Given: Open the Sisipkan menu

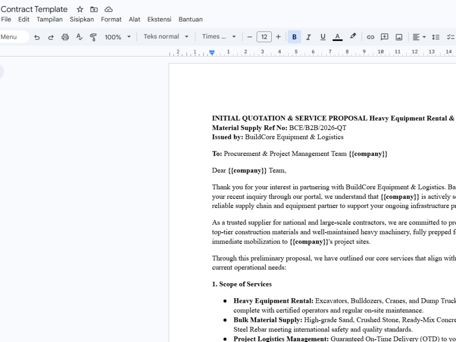Looking at the screenshot, I should coord(82,20).
